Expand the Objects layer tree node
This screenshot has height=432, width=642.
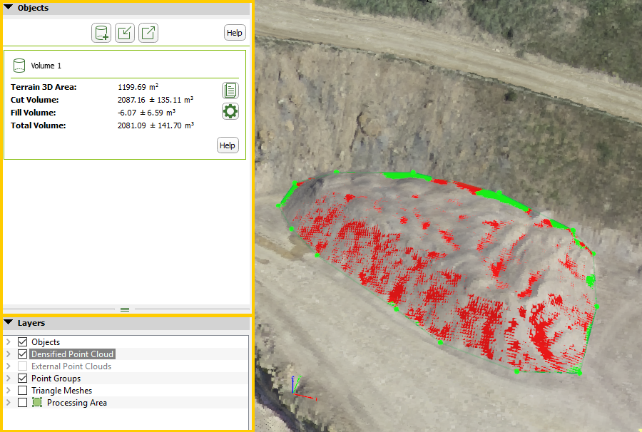(9, 342)
